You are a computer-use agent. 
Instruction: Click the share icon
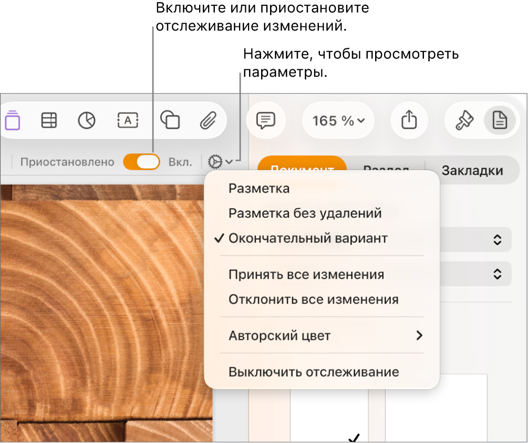[409, 120]
